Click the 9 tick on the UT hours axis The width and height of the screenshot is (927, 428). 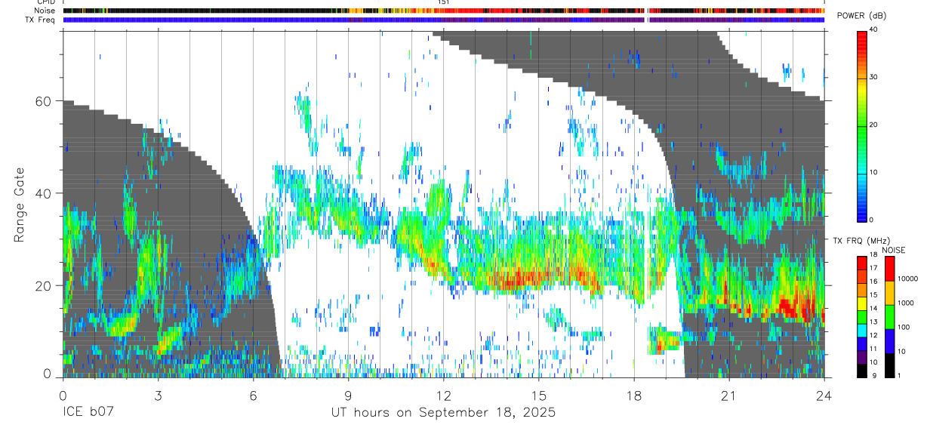pos(348,395)
